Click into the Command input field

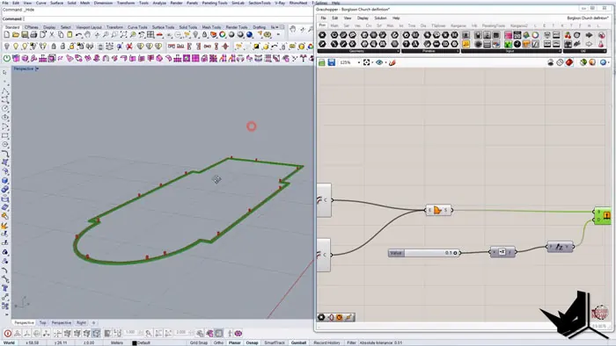tap(168, 18)
